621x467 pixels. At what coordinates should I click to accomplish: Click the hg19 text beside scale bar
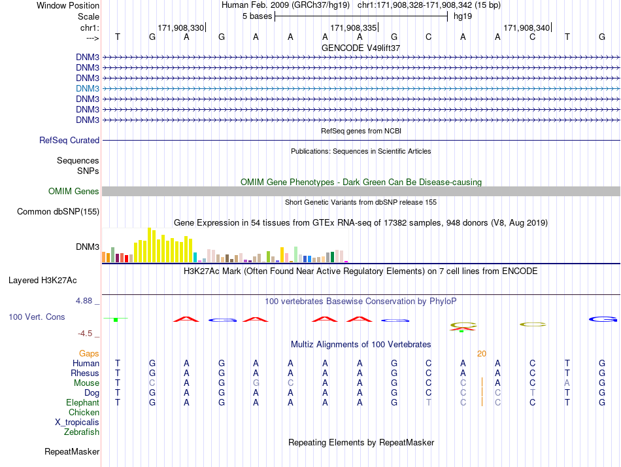[x=463, y=16]
